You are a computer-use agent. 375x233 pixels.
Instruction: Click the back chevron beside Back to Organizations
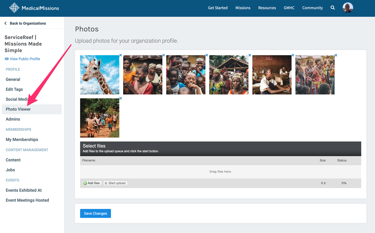[5, 23]
